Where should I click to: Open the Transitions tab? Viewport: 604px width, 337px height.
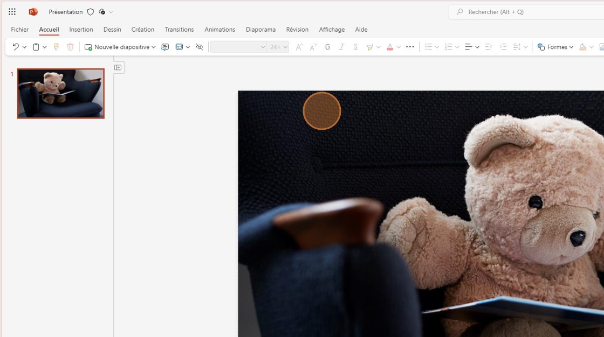coord(179,30)
